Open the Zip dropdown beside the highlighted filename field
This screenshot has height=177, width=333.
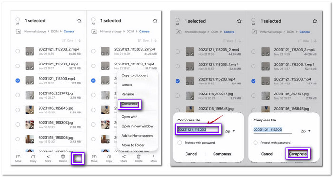pos(230,131)
